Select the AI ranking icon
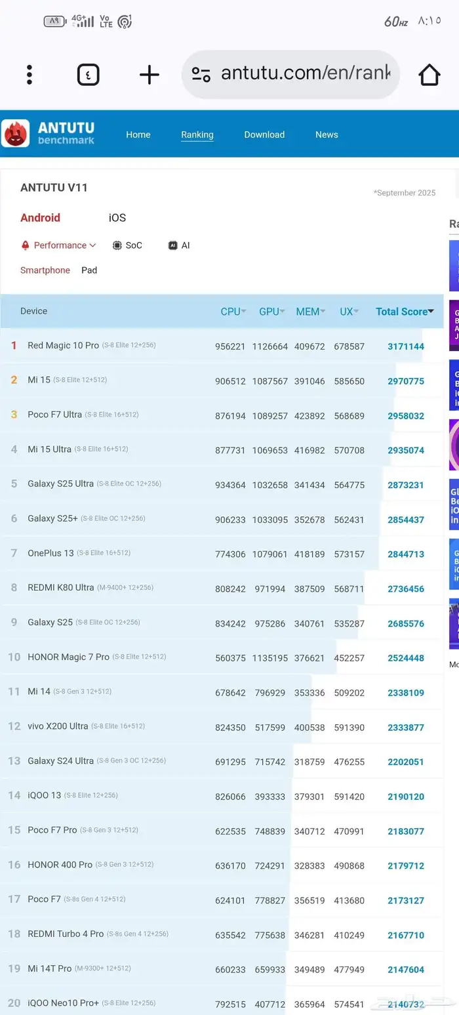Viewport: 459px width, 1015px height. 173,245
